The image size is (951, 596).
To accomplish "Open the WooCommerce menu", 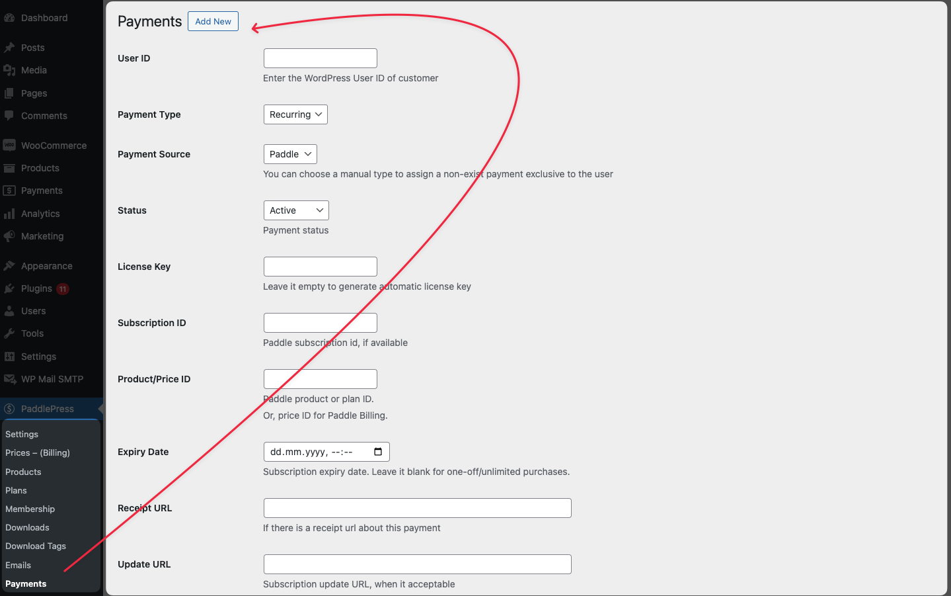I will tap(54, 145).
